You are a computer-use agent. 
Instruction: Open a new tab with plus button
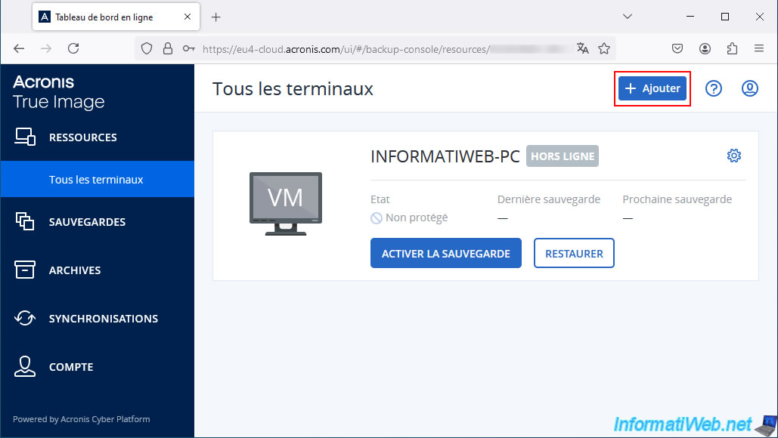215,17
